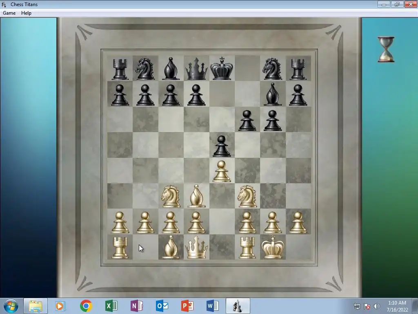418x314 pixels.
Task: Select the white pawn on c2
Action: [171, 222]
